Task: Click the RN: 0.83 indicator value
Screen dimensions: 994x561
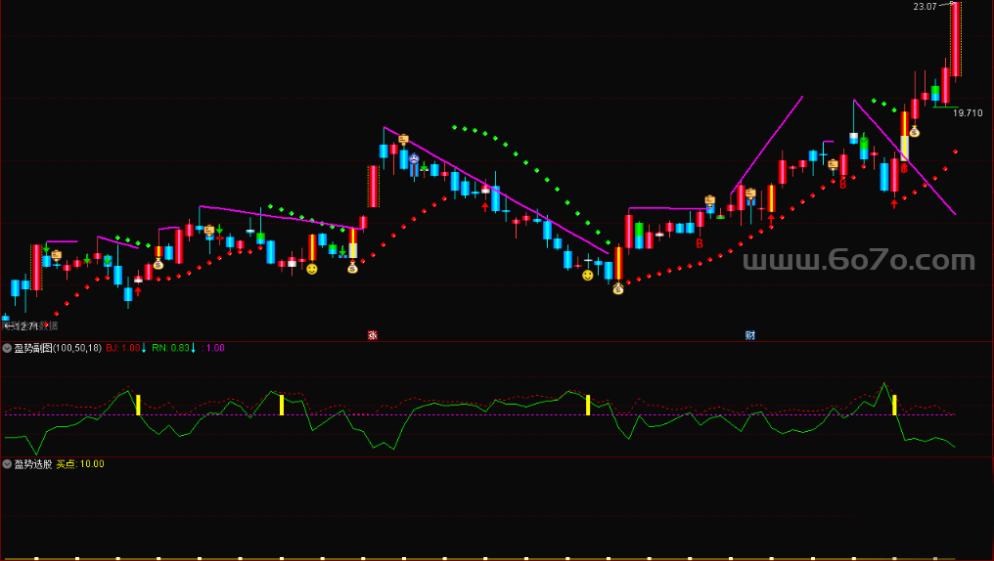Action: click(170, 348)
